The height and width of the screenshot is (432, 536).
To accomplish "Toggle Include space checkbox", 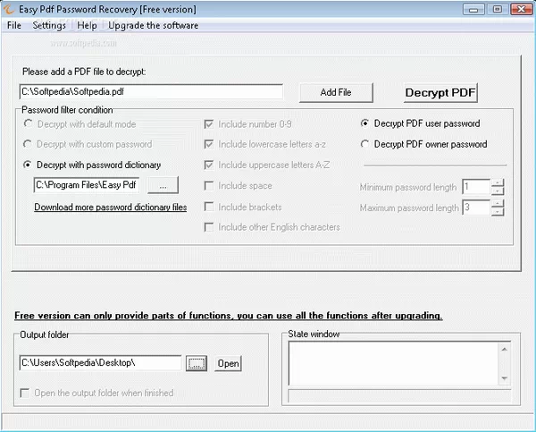I will 209,186.
